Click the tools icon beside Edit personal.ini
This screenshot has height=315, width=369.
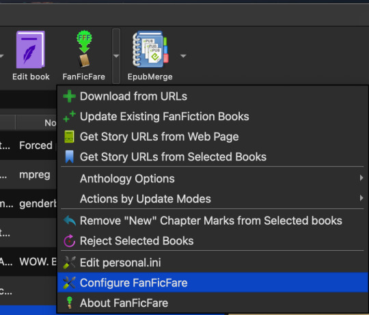click(x=70, y=262)
